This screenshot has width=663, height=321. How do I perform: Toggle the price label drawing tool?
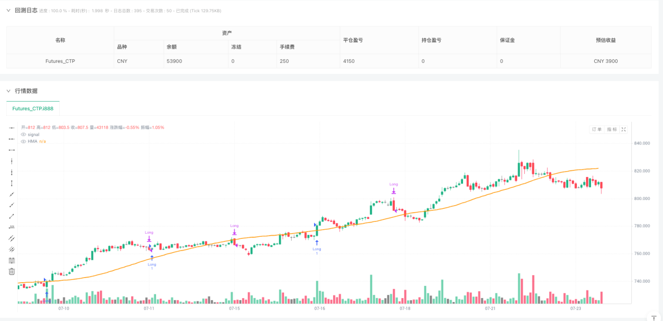11,227
